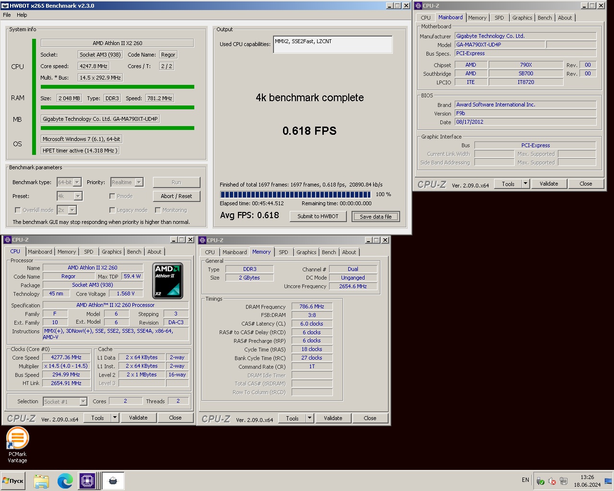Click the green CPU status bar
This screenshot has width=614, height=491.
(118, 87)
